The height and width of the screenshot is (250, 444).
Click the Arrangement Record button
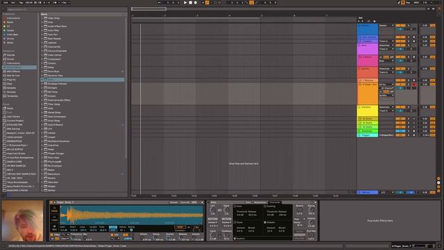pos(196,3)
